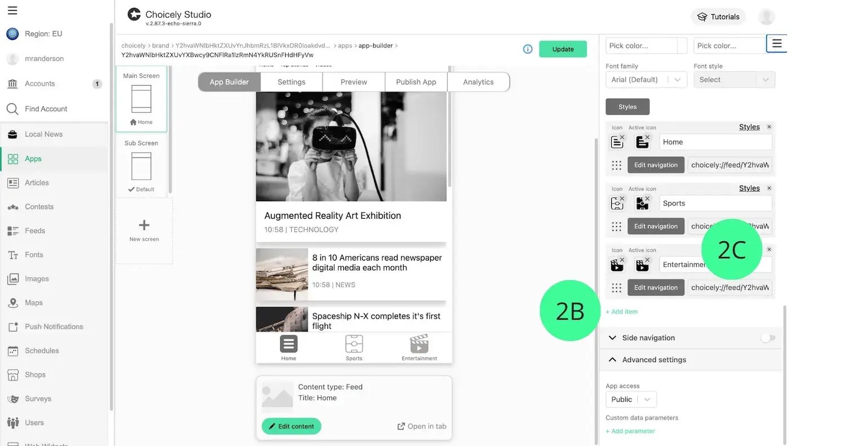Grab the drag handle of Home item
Screen dimensions: 866x446
pos(617,165)
